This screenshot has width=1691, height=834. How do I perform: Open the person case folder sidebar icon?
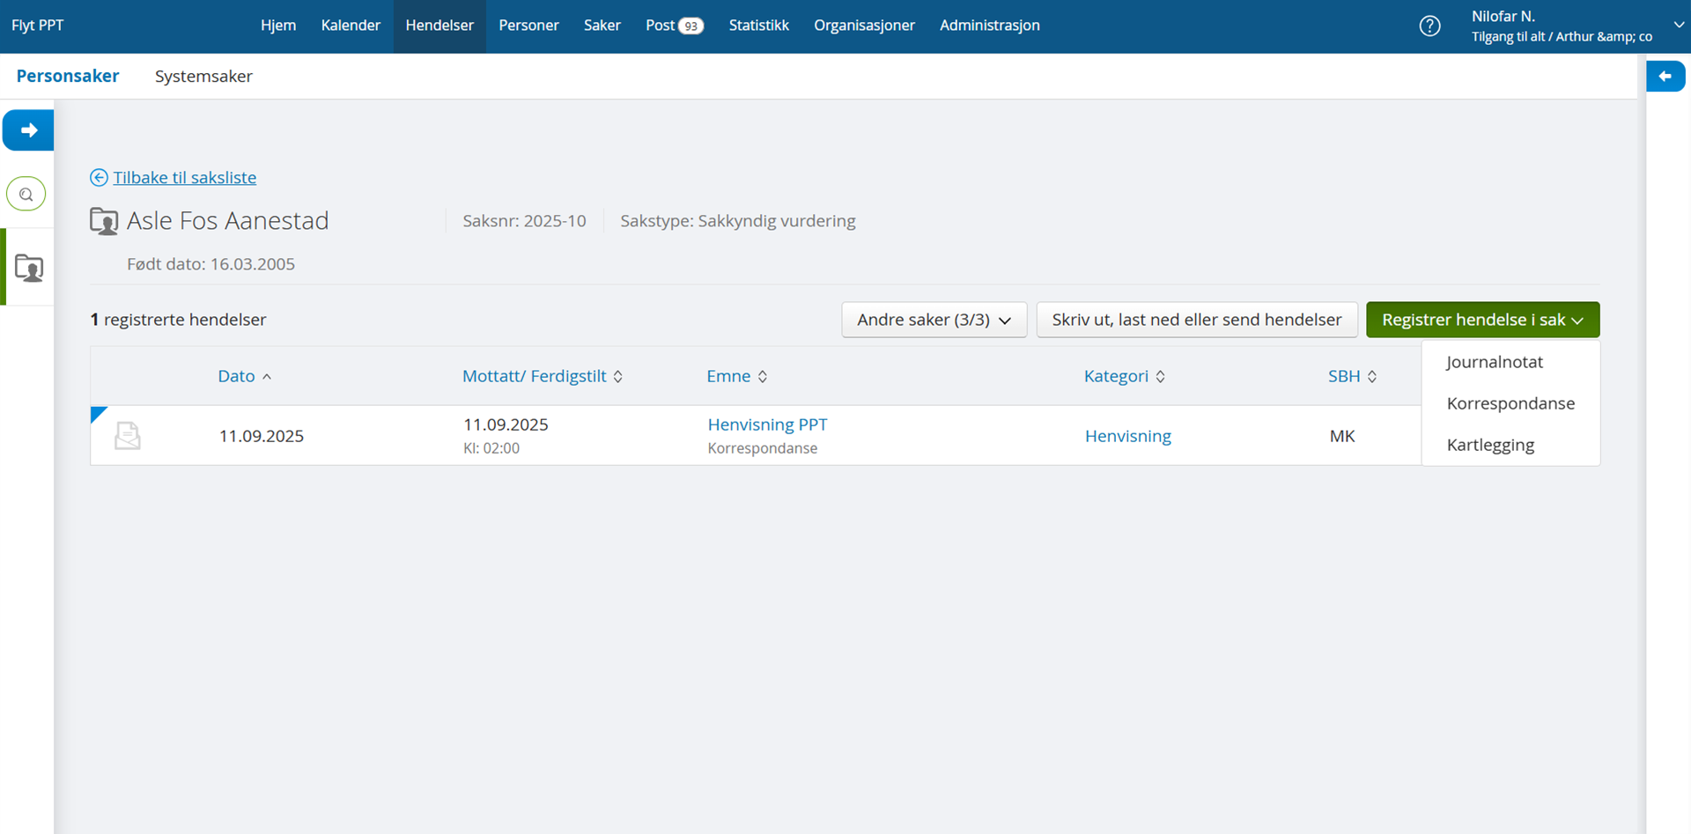pyautogui.click(x=29, y=268)
